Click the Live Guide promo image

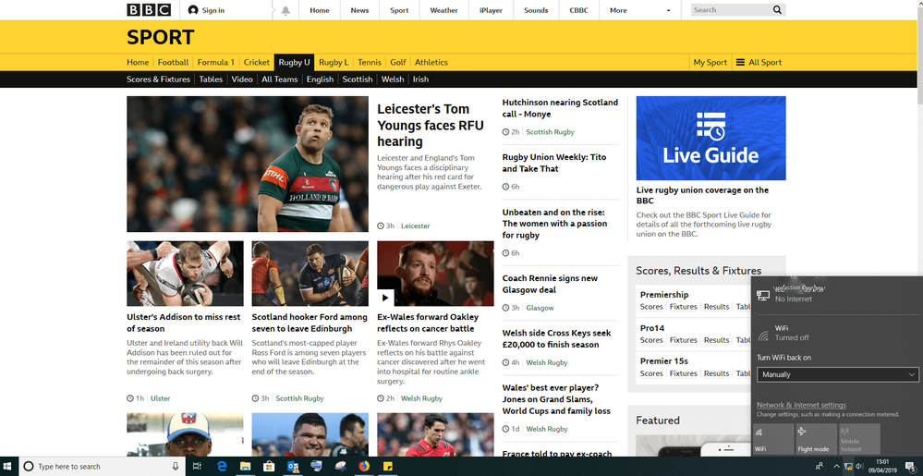click(x=710, y=138)
